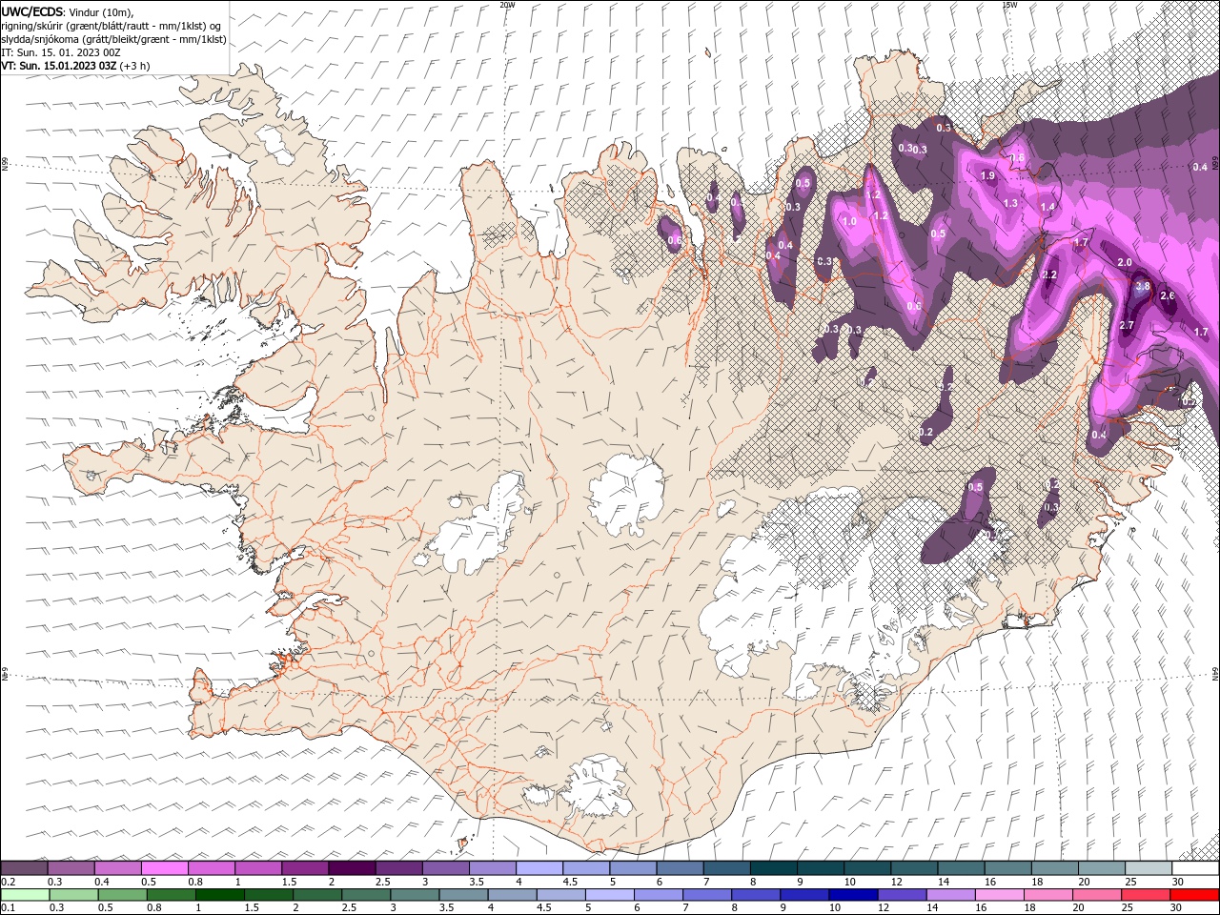Screen dimensions: 1220x915
Task: Select the 1.3 snowfall value on the map
Action: coord(1010,203)
